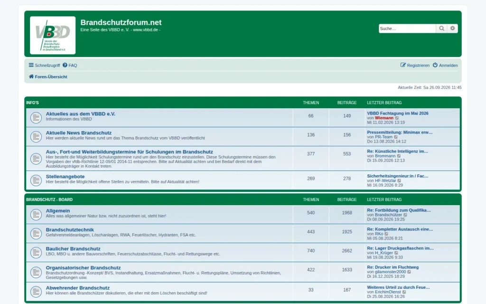View profile of user gilamonster2000

click(x=391, y=272)
